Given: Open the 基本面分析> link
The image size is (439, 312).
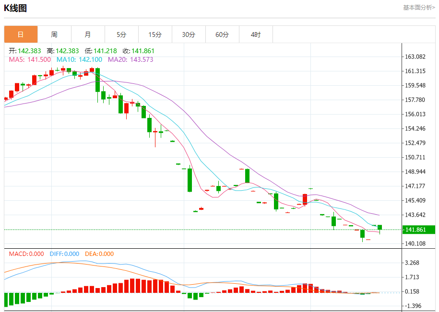Looking at the screenshot, I should pyautogui.click(x=419, y=8).
